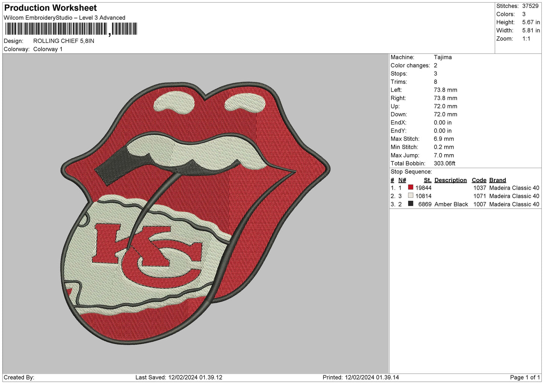Click the Width value '5.81 in'
544x384 pixels.
(531, 30)
